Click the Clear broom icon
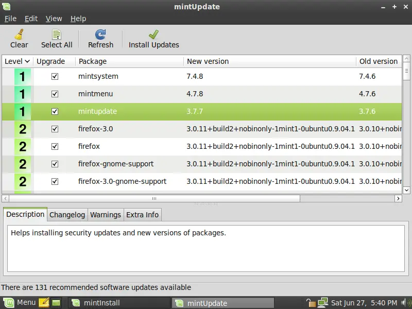Image resolution: width=412 pixels, height=309 pixels. [x=19, y=35]
